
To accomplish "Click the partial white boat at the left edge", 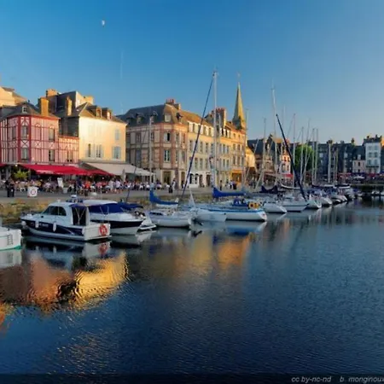I will (10, 238).
